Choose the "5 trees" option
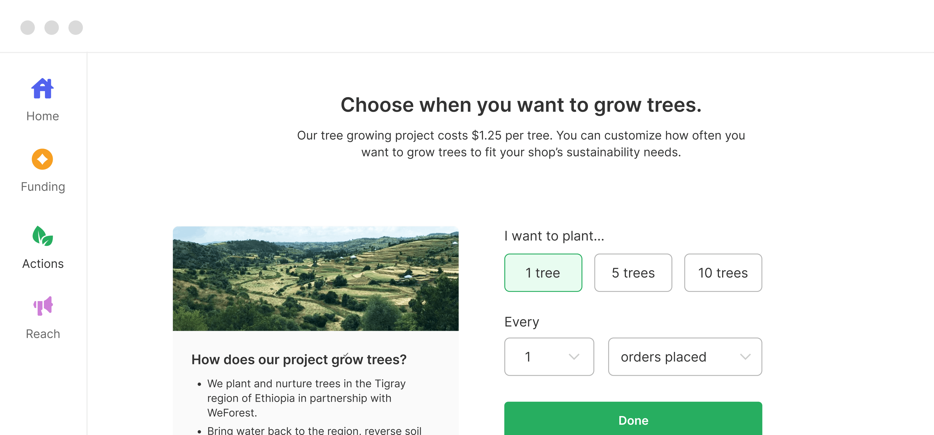Image resolution: width=934 pixels, height=435 pixels. point(633,273)
